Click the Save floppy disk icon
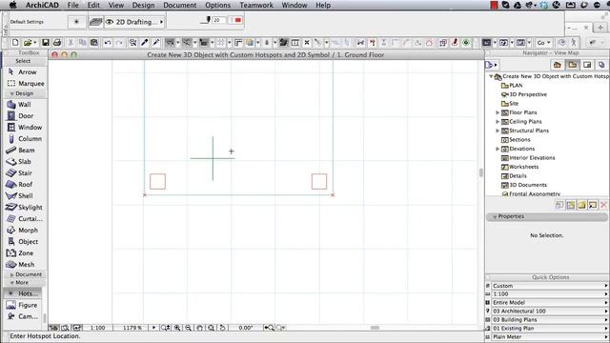 pyautogui.click(x=46, y=42)
